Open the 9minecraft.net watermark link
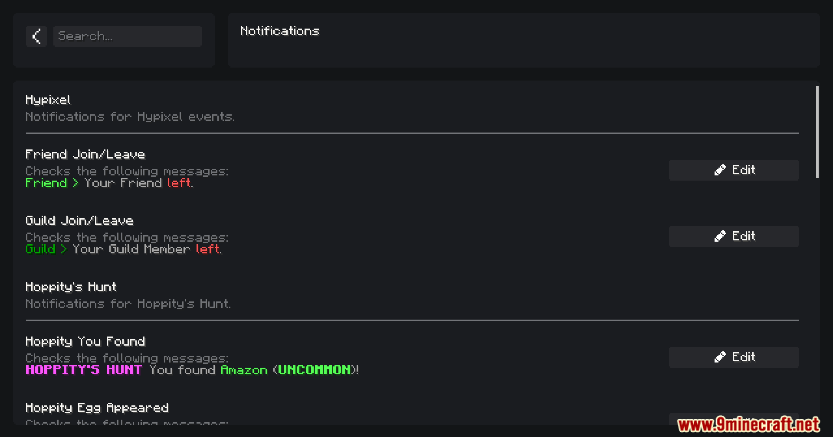The width and height of the screenshot is (833, 437). coord(748,424)
